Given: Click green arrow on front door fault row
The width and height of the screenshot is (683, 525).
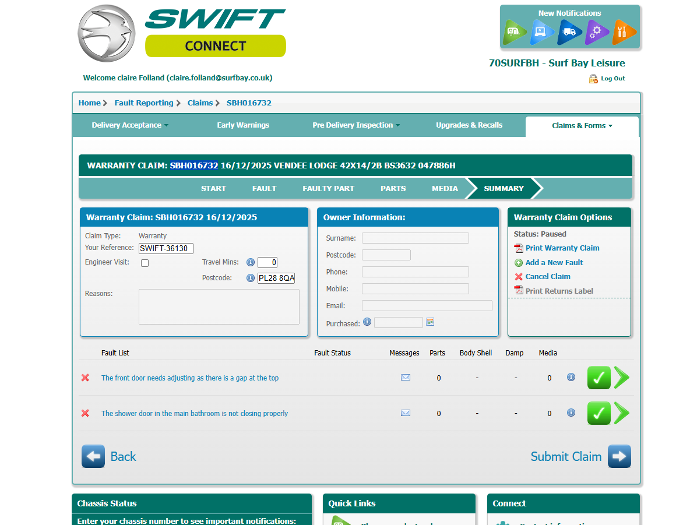Looking at the screenshot, I should 622,378.
